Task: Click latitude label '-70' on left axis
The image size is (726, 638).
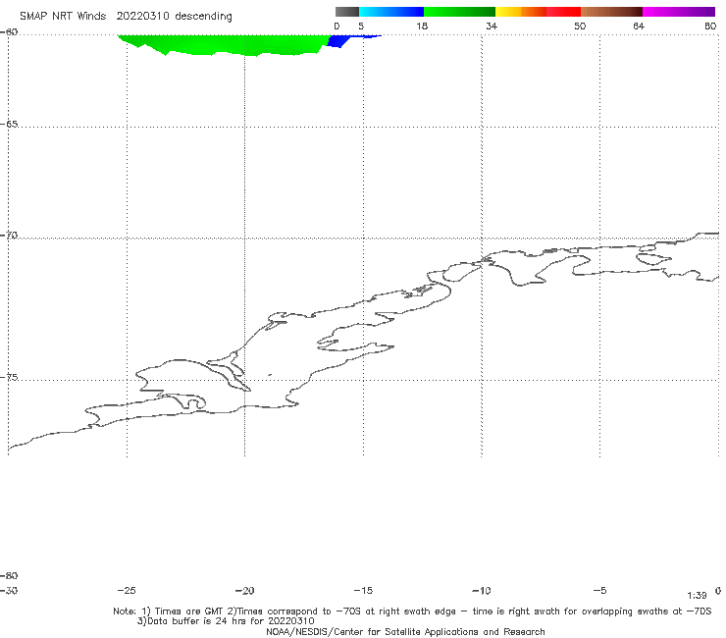Action: 9,236
